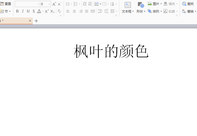Center align text

74,11
